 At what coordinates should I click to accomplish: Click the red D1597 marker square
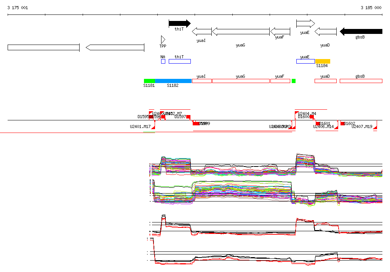click(x=188, y=117)
